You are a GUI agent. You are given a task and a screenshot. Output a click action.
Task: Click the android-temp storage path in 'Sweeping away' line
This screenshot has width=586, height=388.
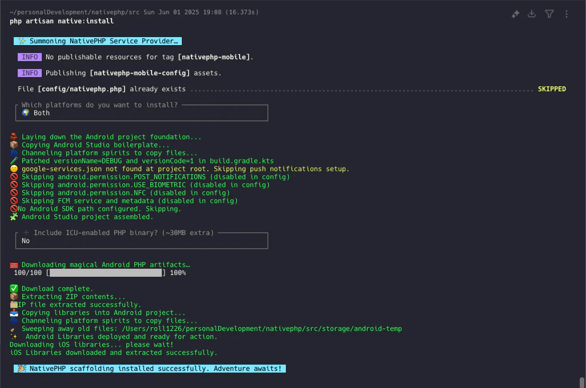click(x=262, y=329)
